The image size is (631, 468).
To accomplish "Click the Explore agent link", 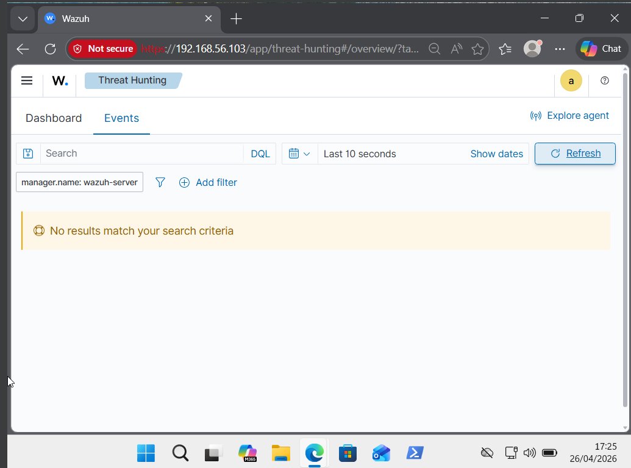I will (569, 116).
